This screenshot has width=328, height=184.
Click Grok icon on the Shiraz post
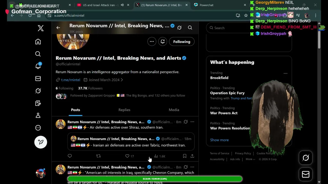186,122
